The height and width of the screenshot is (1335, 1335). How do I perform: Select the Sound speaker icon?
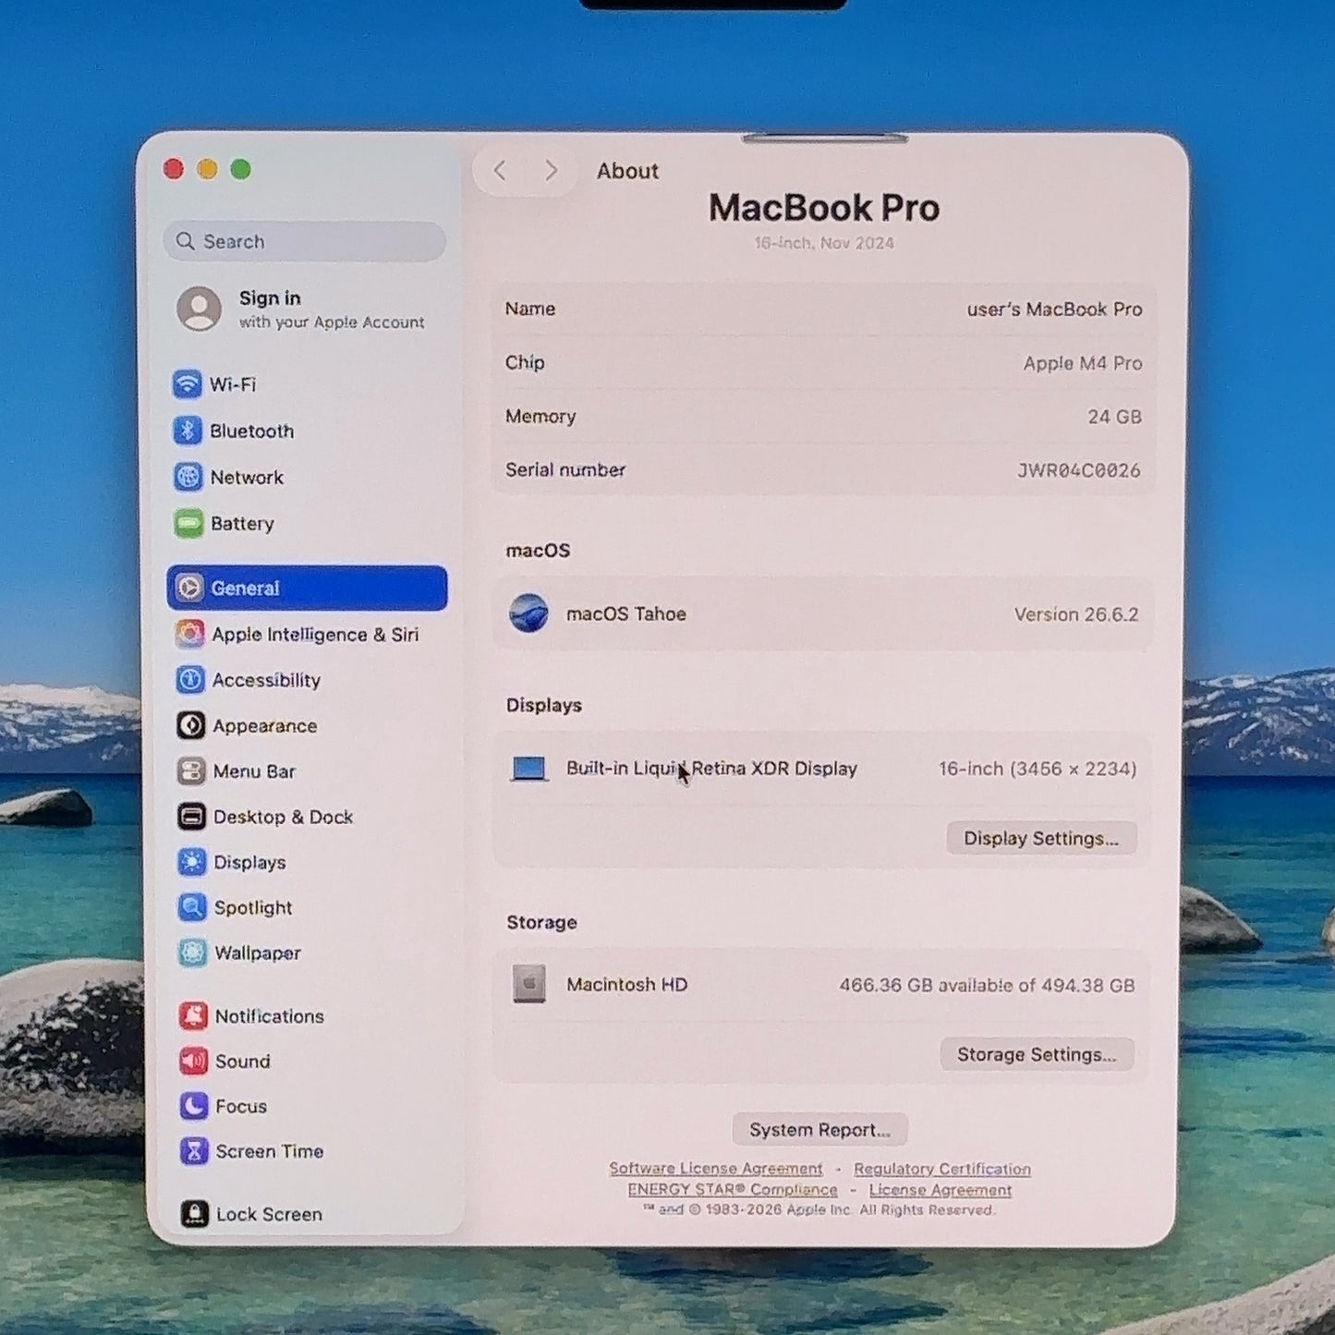[193, 1061]
